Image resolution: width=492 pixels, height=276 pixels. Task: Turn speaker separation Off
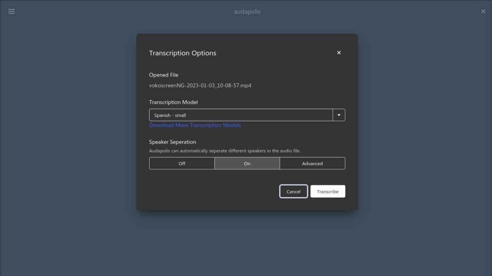coord(182,164)
